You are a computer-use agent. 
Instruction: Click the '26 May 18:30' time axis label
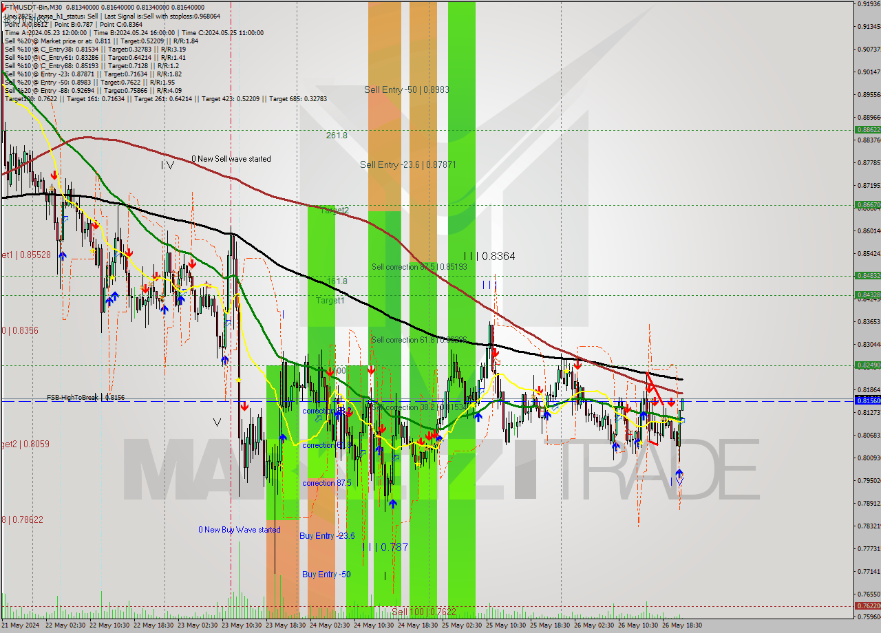[683, 625]
